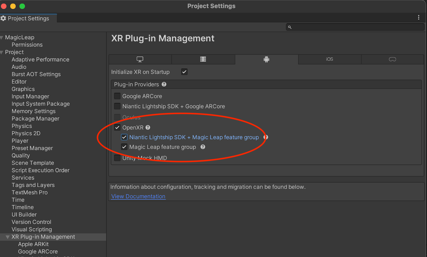
Task: Open Memory Settings
Action: coord(33,111)
